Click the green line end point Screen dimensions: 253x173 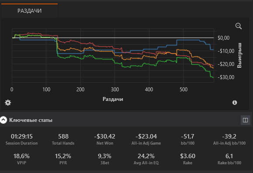[214, 78]
